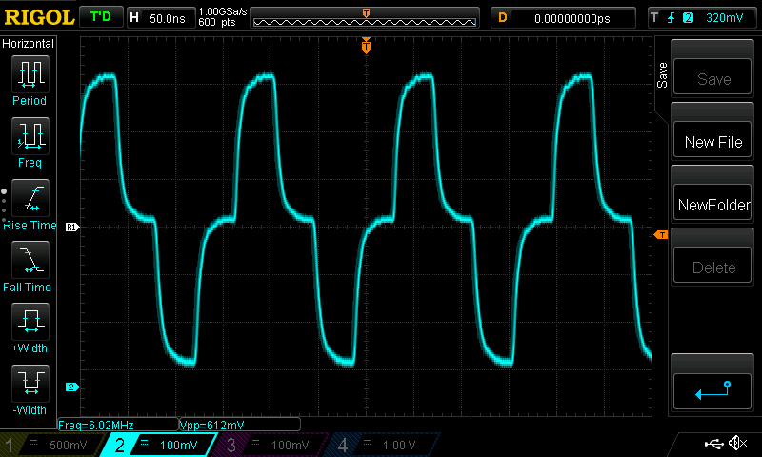Choose the Rise Time measurement icon

(30, 198)
